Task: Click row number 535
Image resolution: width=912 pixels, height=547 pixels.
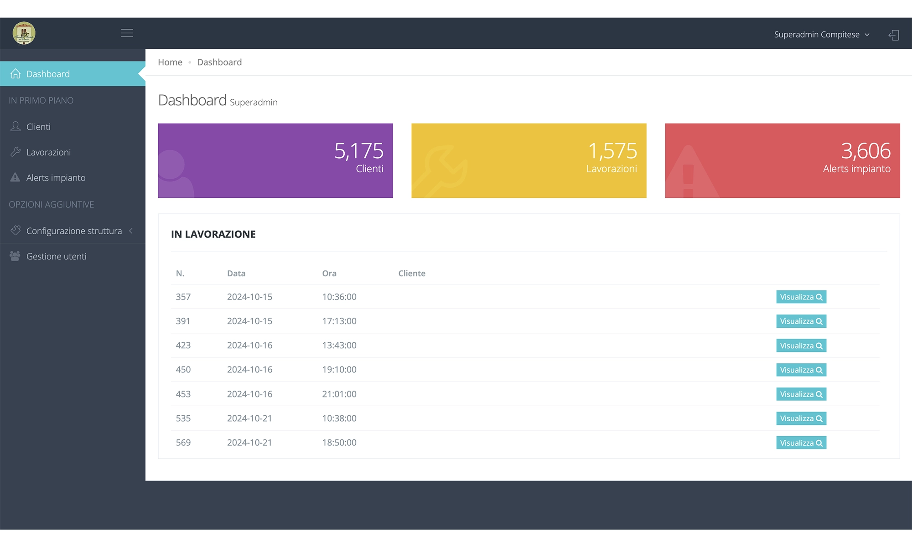Action: [x=183, y=418]
